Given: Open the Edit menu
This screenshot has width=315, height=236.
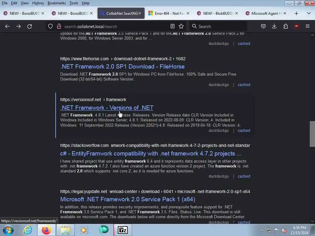Looking at the screenshot, I should pyautogui.click(x=14, y=3).
